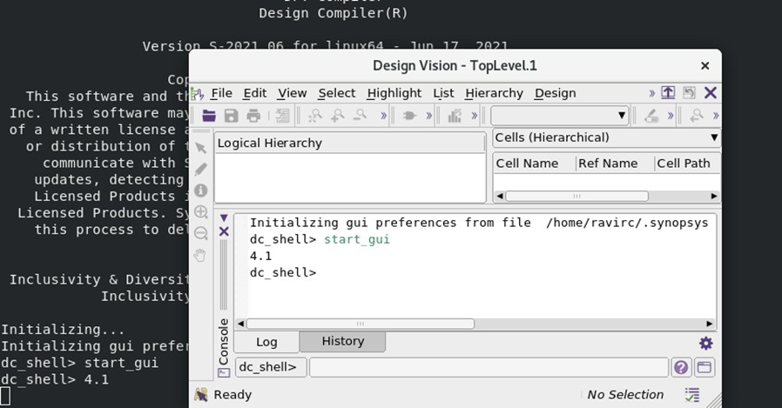Image resolution: width=782 pixels, height=408 pixels.
Task: Click the save disk icon
Action: [x=231, y=116]
